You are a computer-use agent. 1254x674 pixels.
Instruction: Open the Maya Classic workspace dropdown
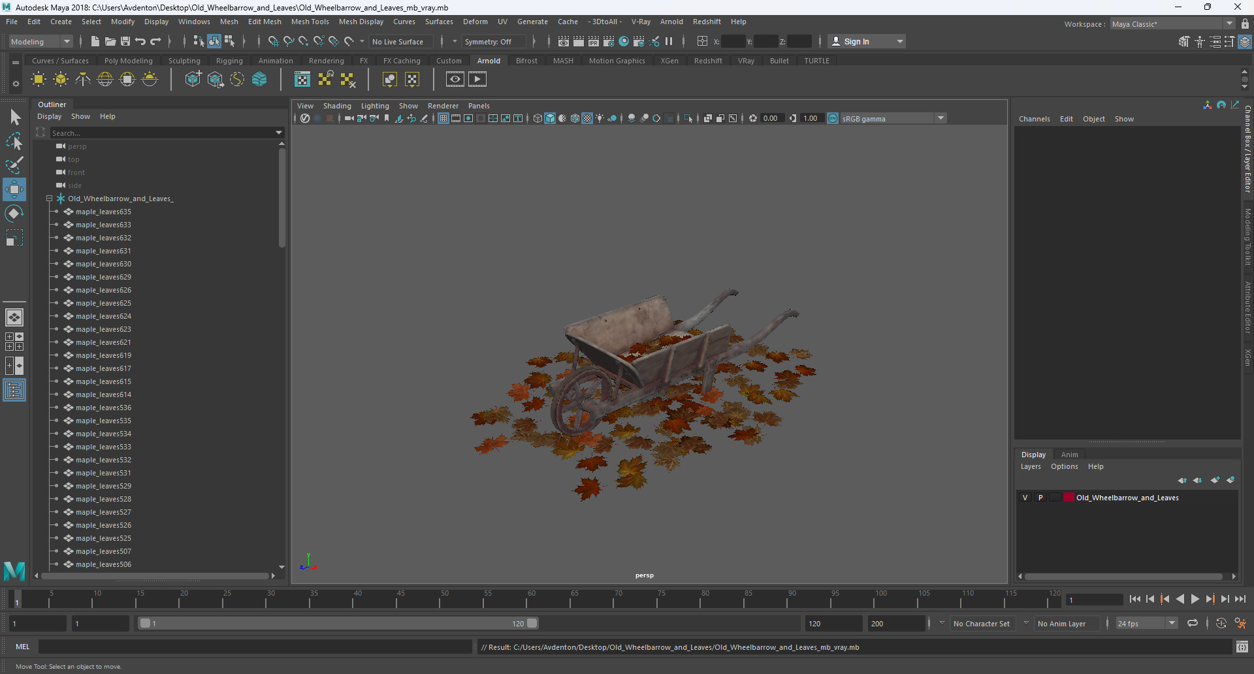(1172, 24)
